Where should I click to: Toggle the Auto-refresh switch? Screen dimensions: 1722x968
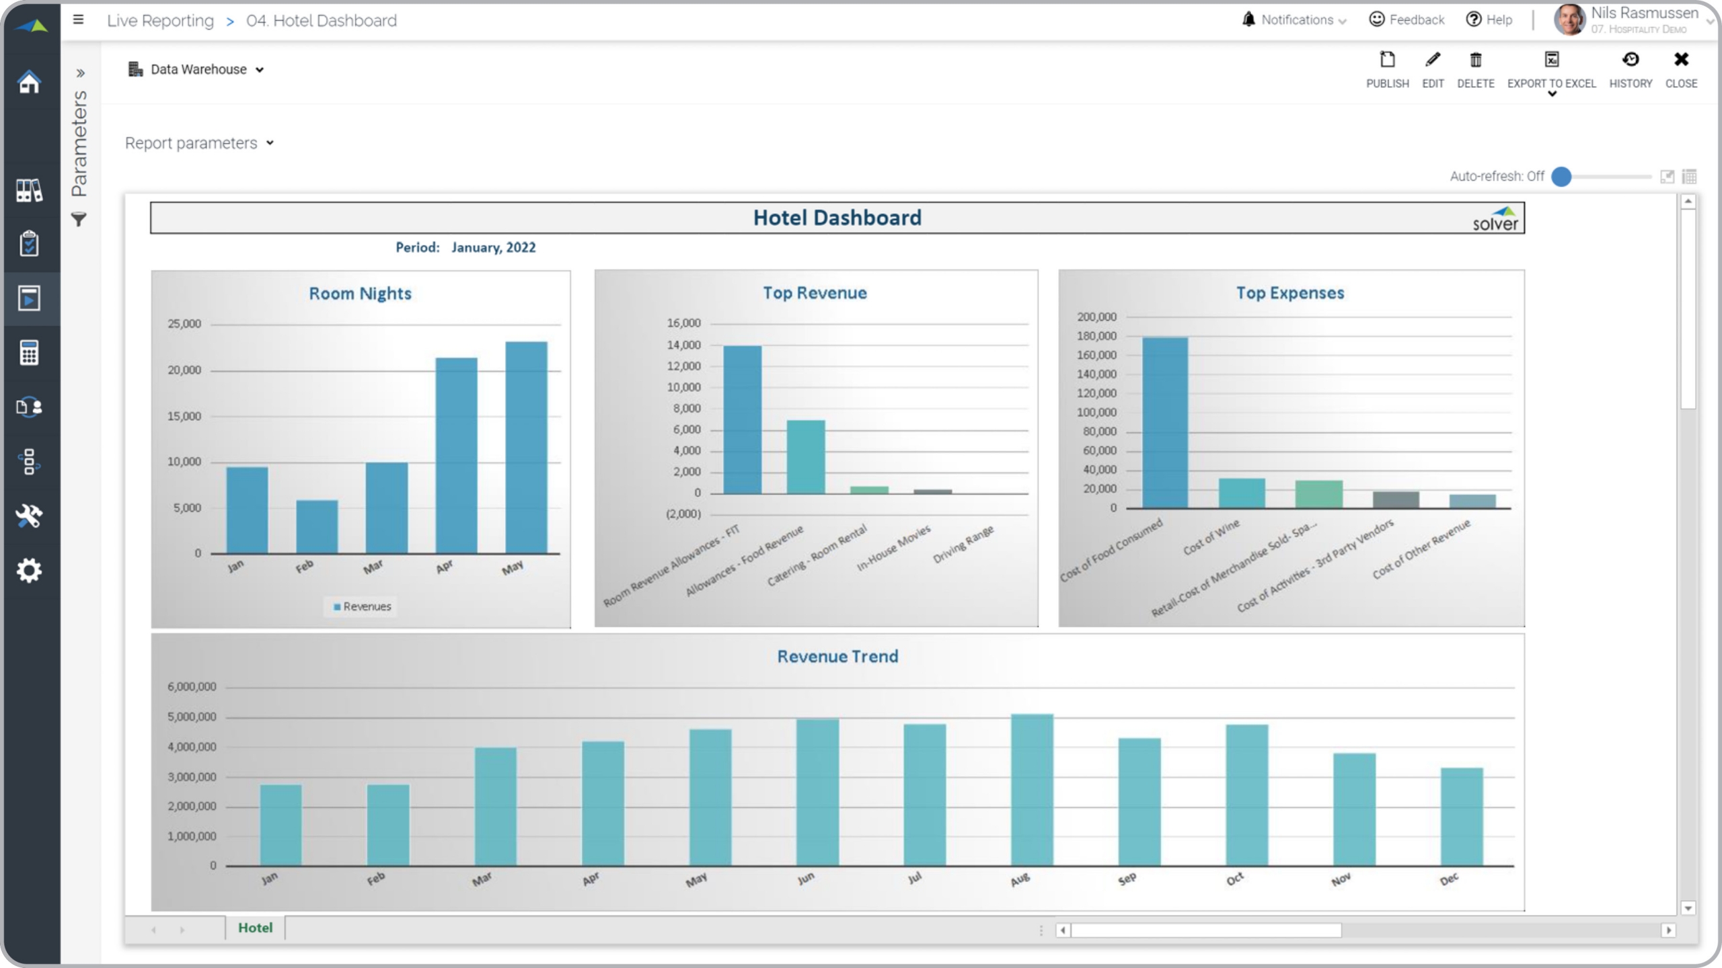1562,176
